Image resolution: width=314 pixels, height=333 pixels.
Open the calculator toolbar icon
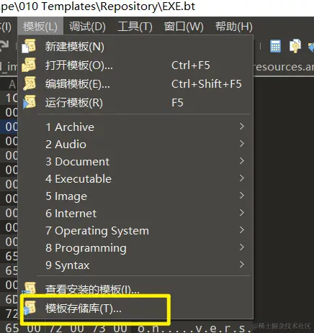(x=275, y=46)
